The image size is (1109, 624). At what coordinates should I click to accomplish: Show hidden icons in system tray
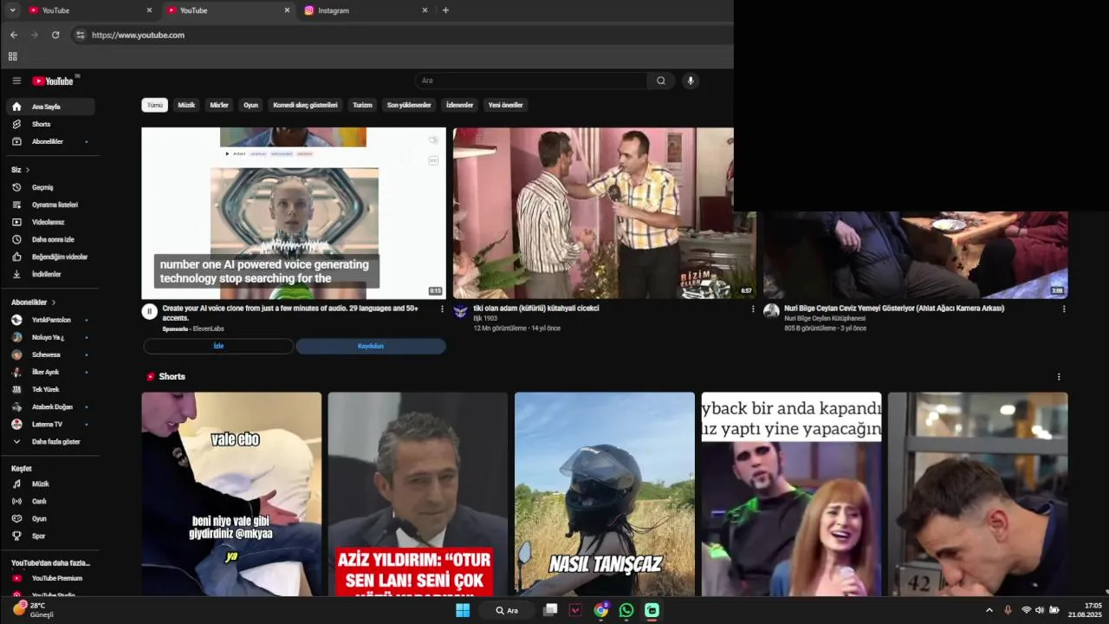(989, 610)
